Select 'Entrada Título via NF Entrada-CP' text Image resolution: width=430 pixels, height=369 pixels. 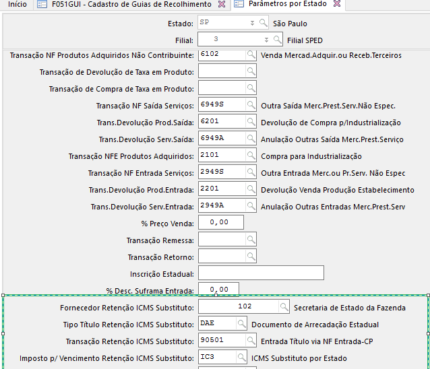(x=317, y=341)
